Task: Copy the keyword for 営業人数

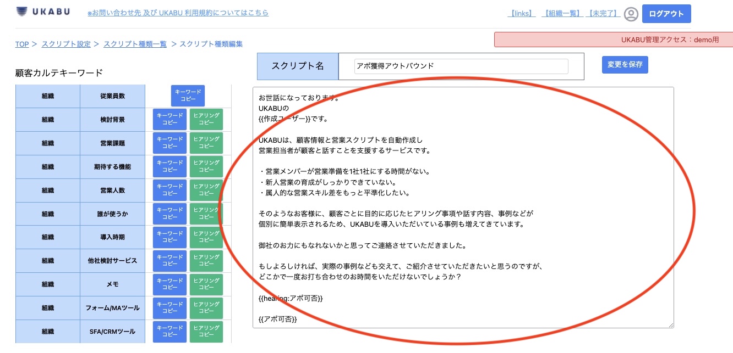Action: (169, 190)
